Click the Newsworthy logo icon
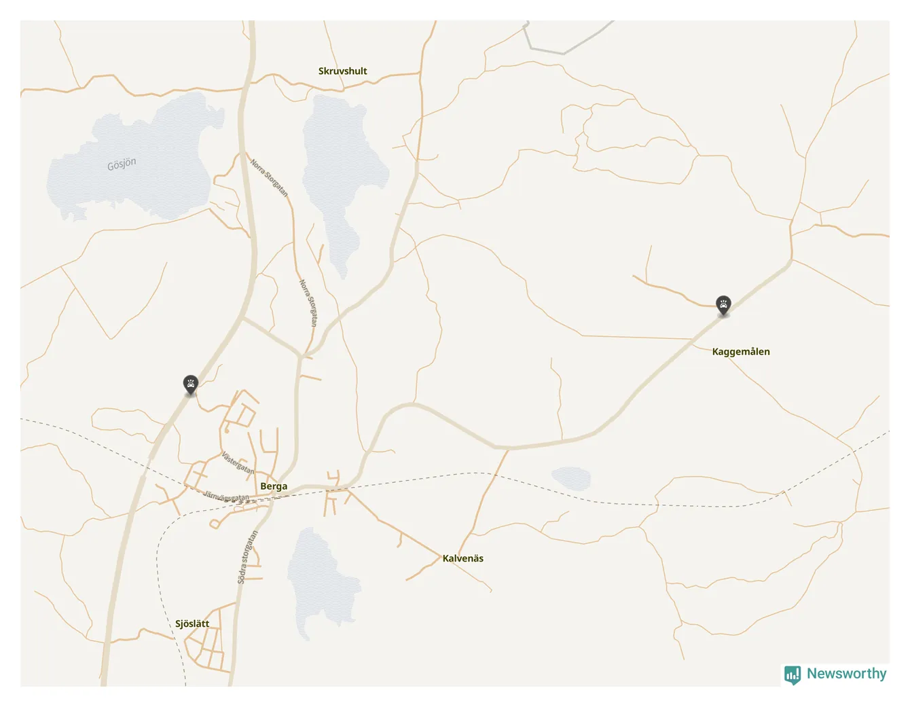Image resolution: width=910 pixels, height=707 pixels. click(x=793, y=674)
